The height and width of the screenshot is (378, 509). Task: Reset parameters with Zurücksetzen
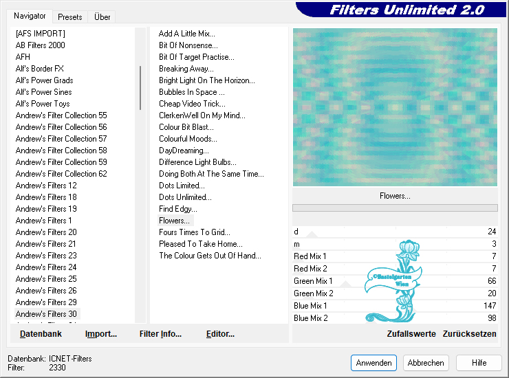click(470, 334)
